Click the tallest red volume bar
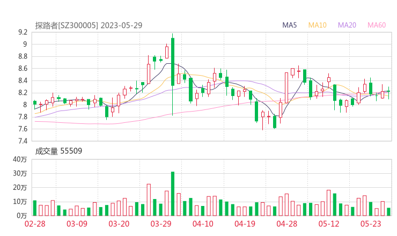 click(149, 200)
